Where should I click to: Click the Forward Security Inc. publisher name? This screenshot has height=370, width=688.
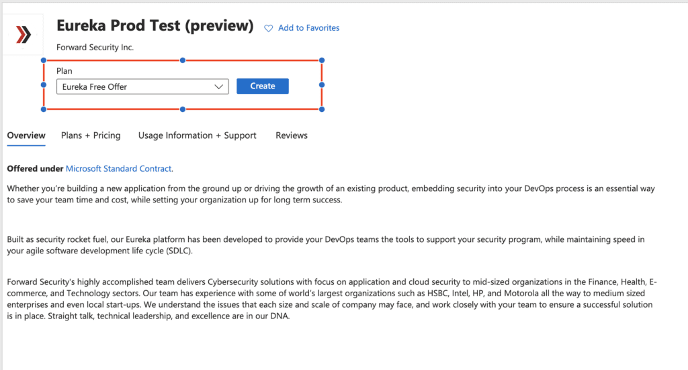tap(95, 48)
